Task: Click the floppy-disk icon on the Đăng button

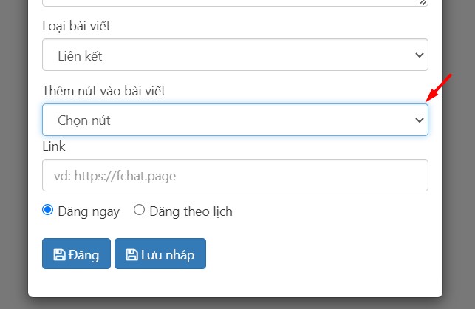Action: coord(59,255)
